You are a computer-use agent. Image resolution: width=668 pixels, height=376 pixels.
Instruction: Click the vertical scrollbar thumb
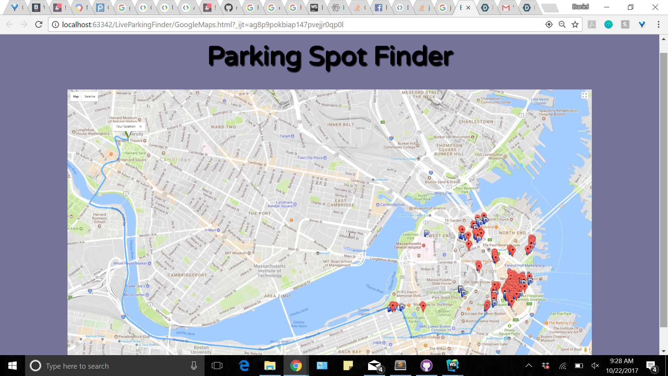[663, 190]
